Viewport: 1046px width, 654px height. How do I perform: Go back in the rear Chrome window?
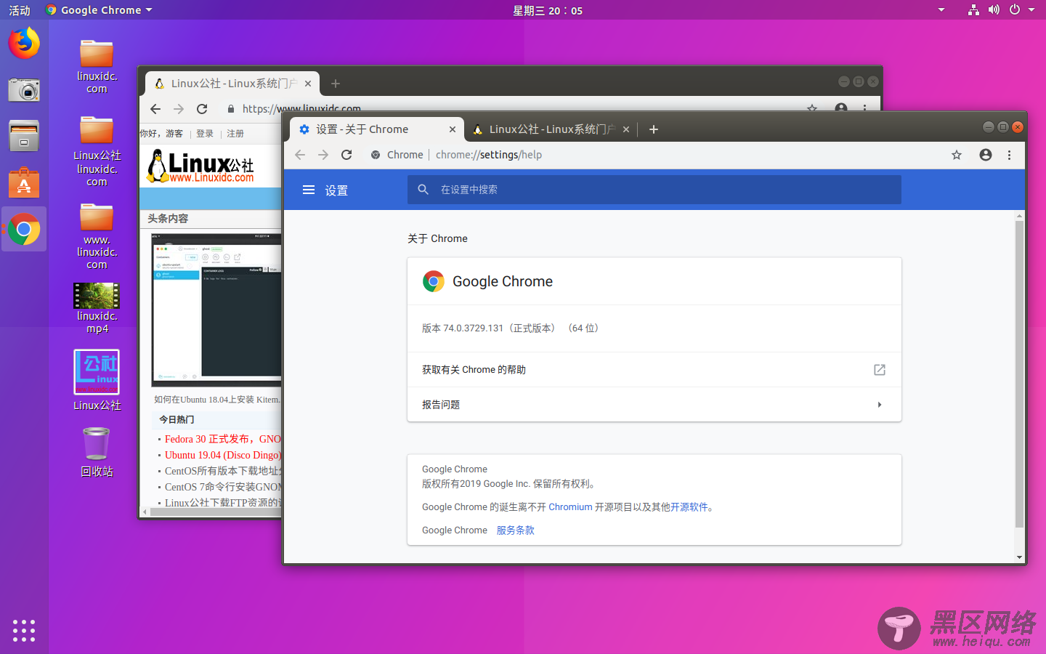click(x=155, y=109)
